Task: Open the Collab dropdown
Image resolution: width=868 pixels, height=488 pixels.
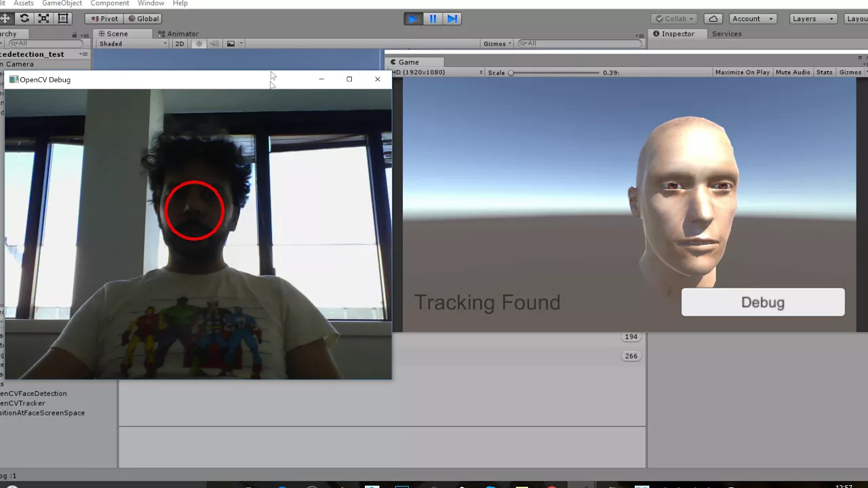Action: coord(675,18)
